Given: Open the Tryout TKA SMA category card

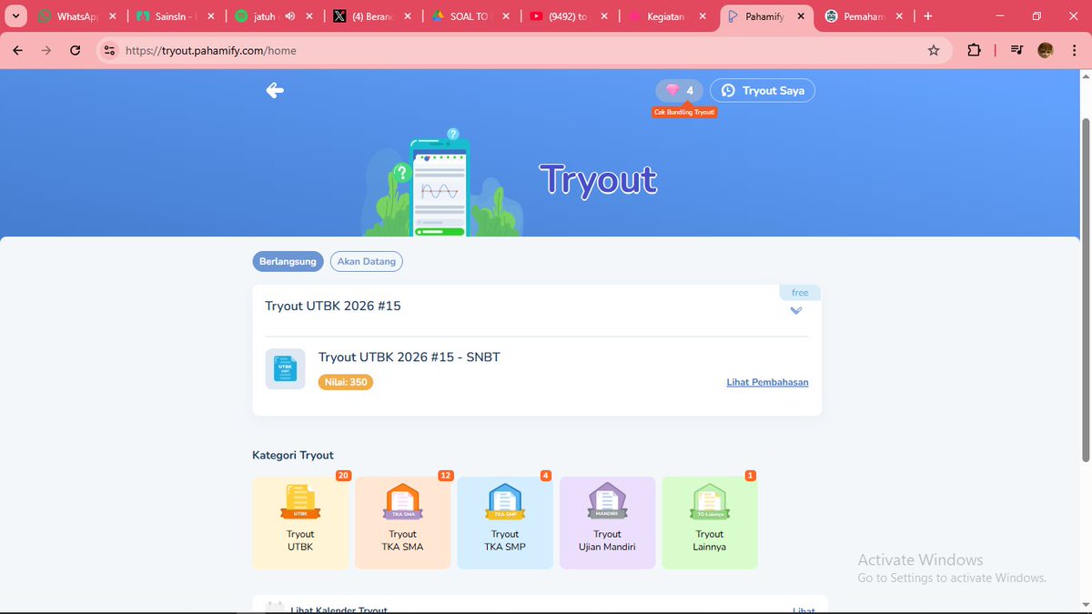Looking at the screenshot, I should pyautogui.click(x=402, y=523).
